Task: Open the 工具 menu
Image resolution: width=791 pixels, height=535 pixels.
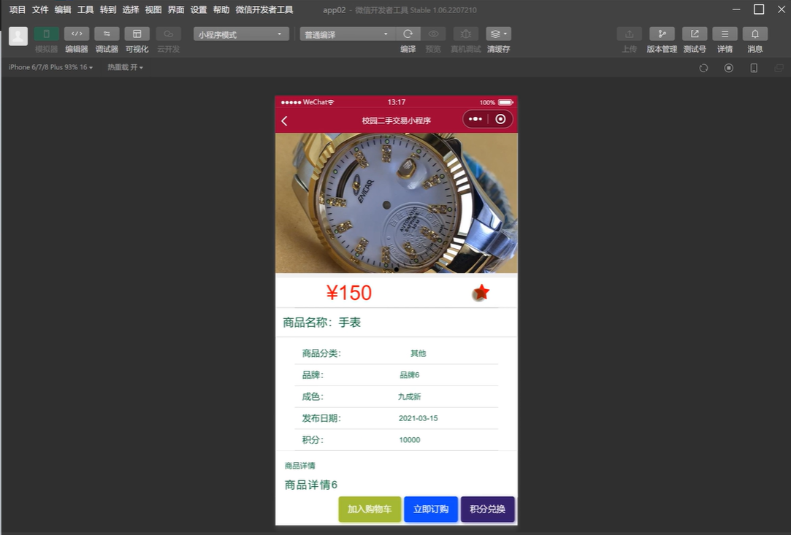Action: (85, 9)
